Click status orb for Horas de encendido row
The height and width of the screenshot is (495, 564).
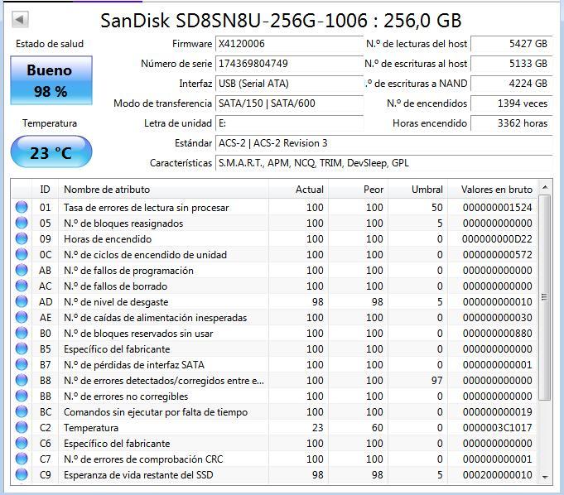[x=22, y=239]
